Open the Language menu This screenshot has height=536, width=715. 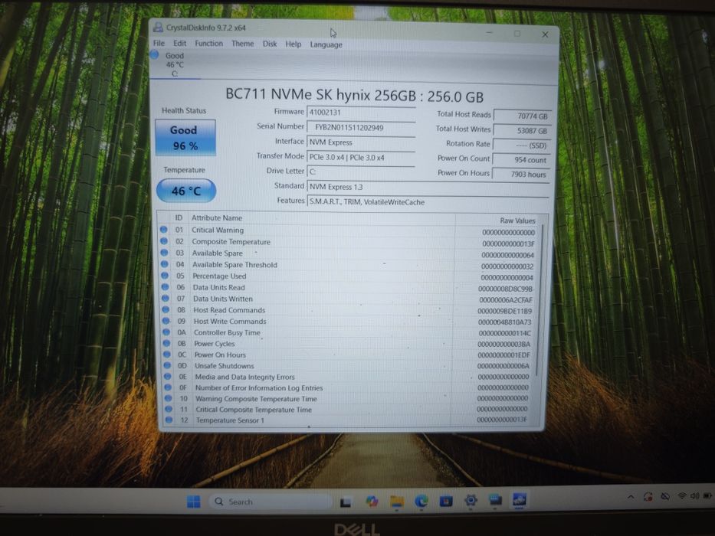(326, 44)
